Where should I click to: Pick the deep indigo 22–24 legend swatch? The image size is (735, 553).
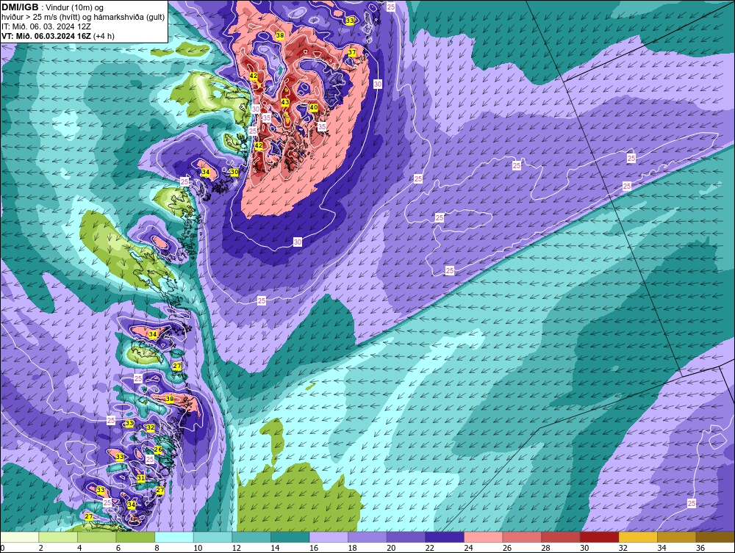pyautogui.click(x=445, y=537)
